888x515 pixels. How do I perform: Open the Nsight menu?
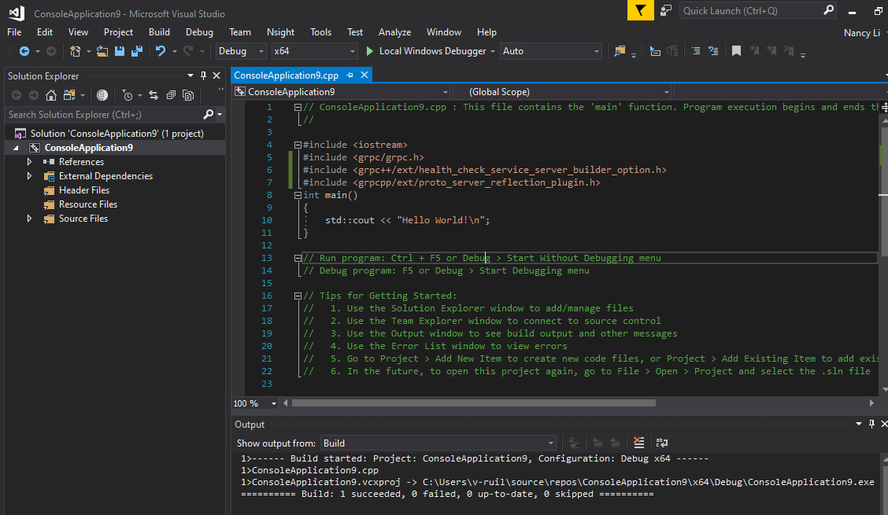280,32
